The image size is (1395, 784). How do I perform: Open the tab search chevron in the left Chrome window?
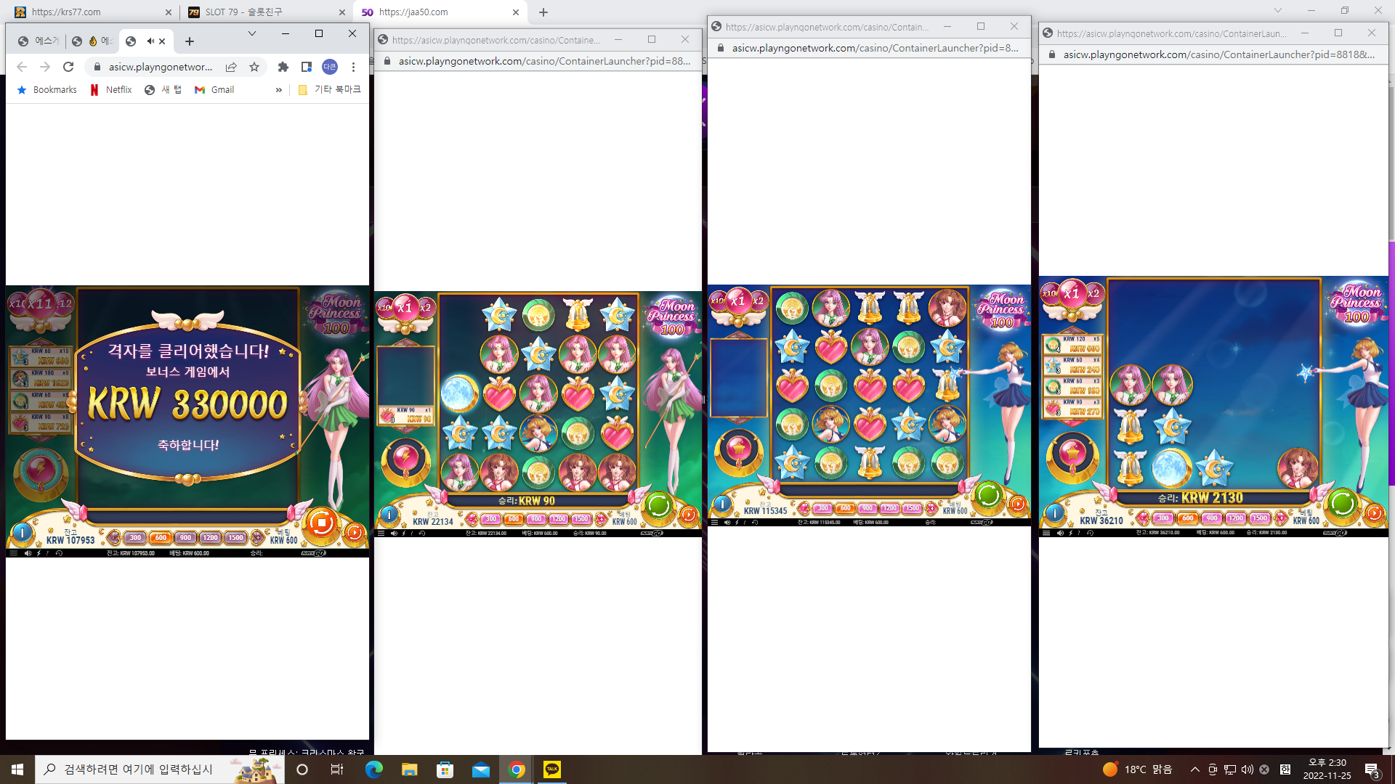click(x=252, y=33)
